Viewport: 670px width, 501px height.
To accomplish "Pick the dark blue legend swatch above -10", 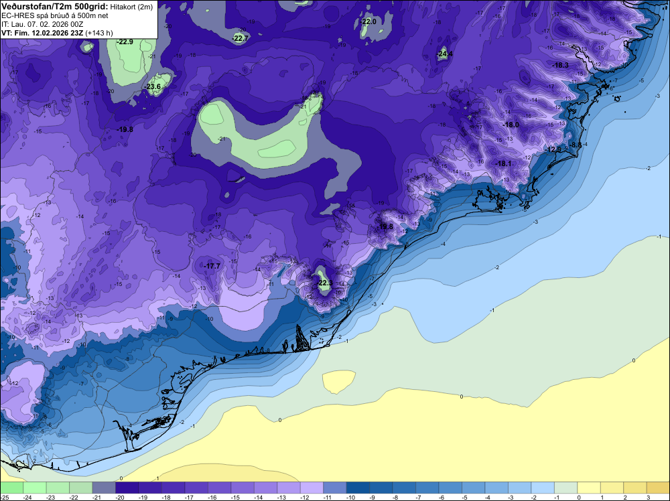I will pos(358,488).
